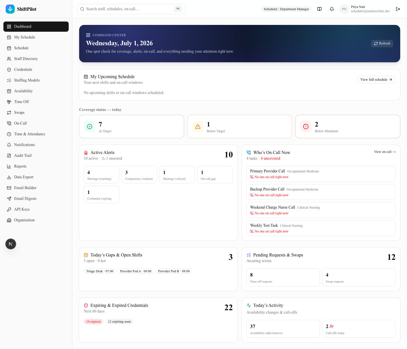Click the Below Minimum alert icon

click(306, 127)
